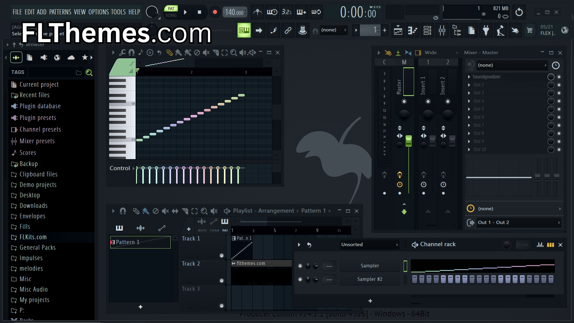Add a new pattern with plus button

pos(141,307)
